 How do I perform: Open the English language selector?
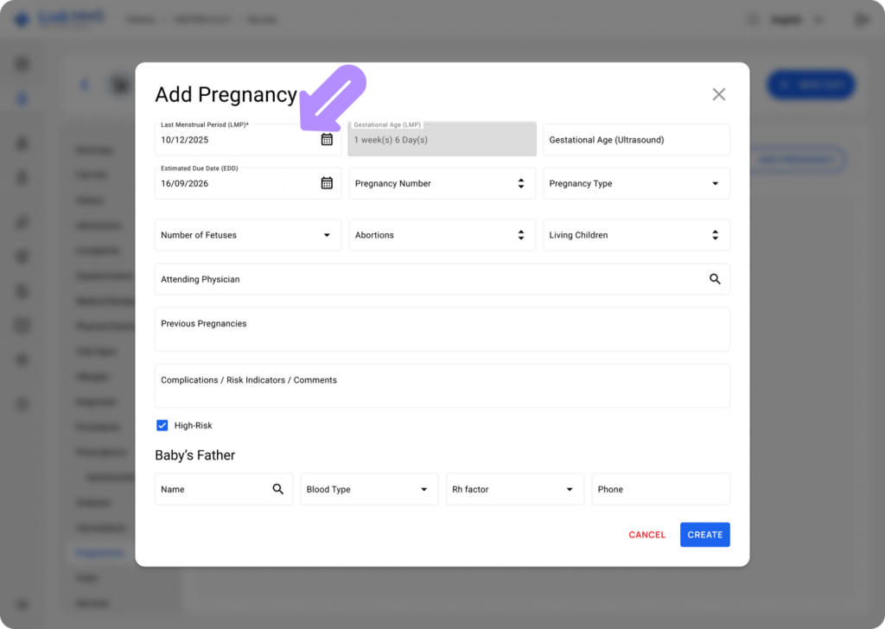click(793, 19)
